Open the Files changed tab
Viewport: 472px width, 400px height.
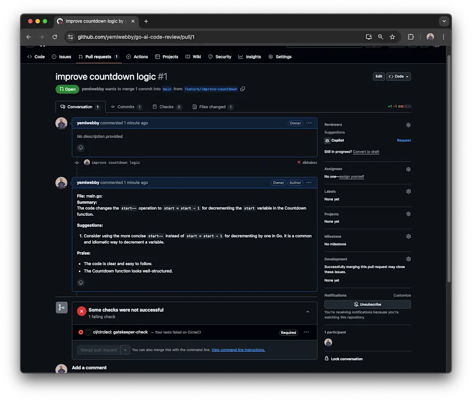(212, 106)
